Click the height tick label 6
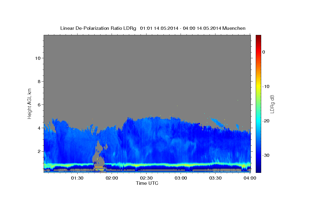310x207 pixels. coord(39,105)
